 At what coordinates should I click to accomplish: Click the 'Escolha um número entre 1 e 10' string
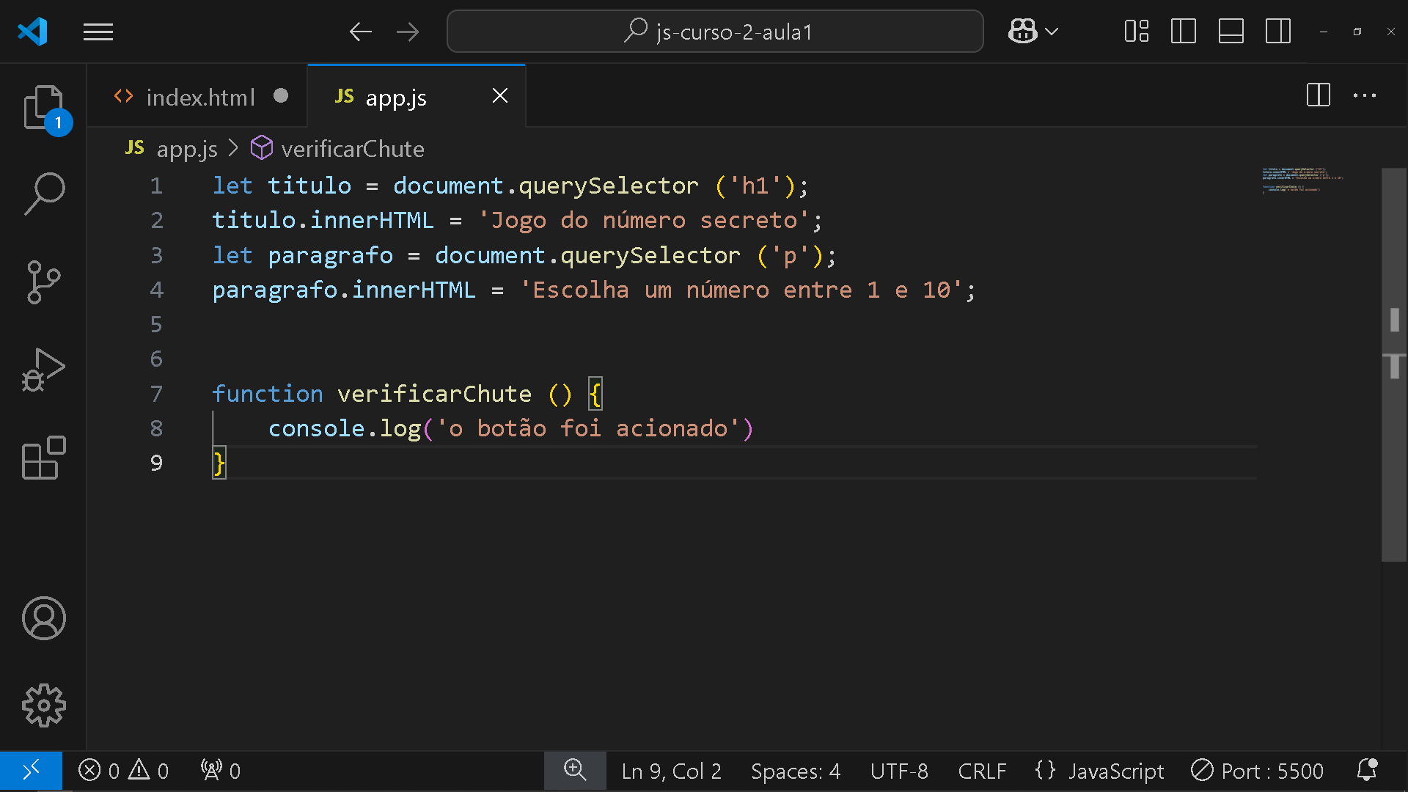pos(741,290)
